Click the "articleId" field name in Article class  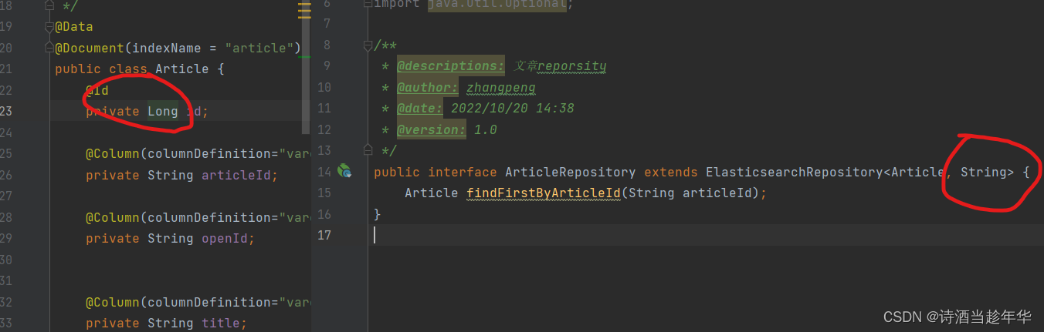pos(236,176)
